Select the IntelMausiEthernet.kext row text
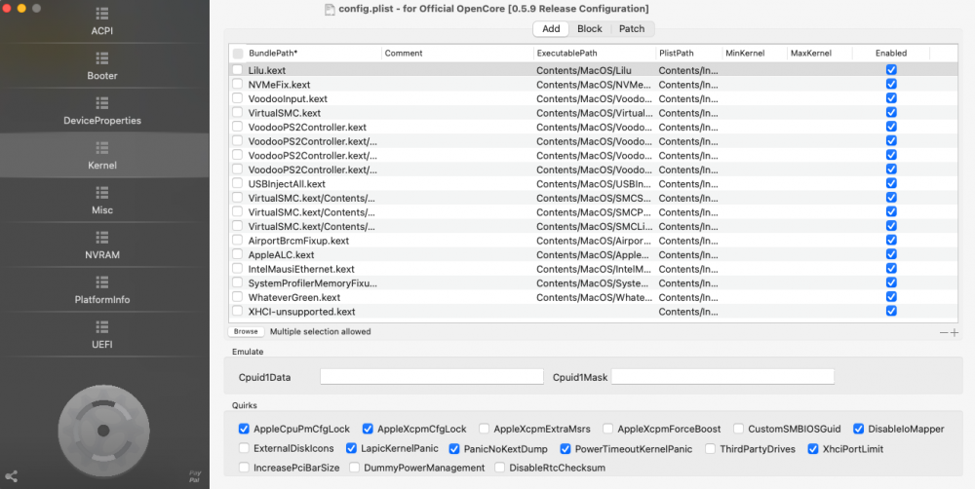The width and height of the screenshot is (975, 489). click(x=301, y=269)
